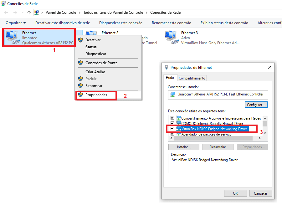
Task: Select the Ethernet limontec adapter icon
Action: (13, 38)
